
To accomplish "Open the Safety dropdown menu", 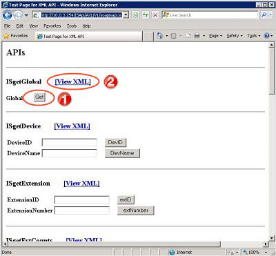I will click(235, 36).
